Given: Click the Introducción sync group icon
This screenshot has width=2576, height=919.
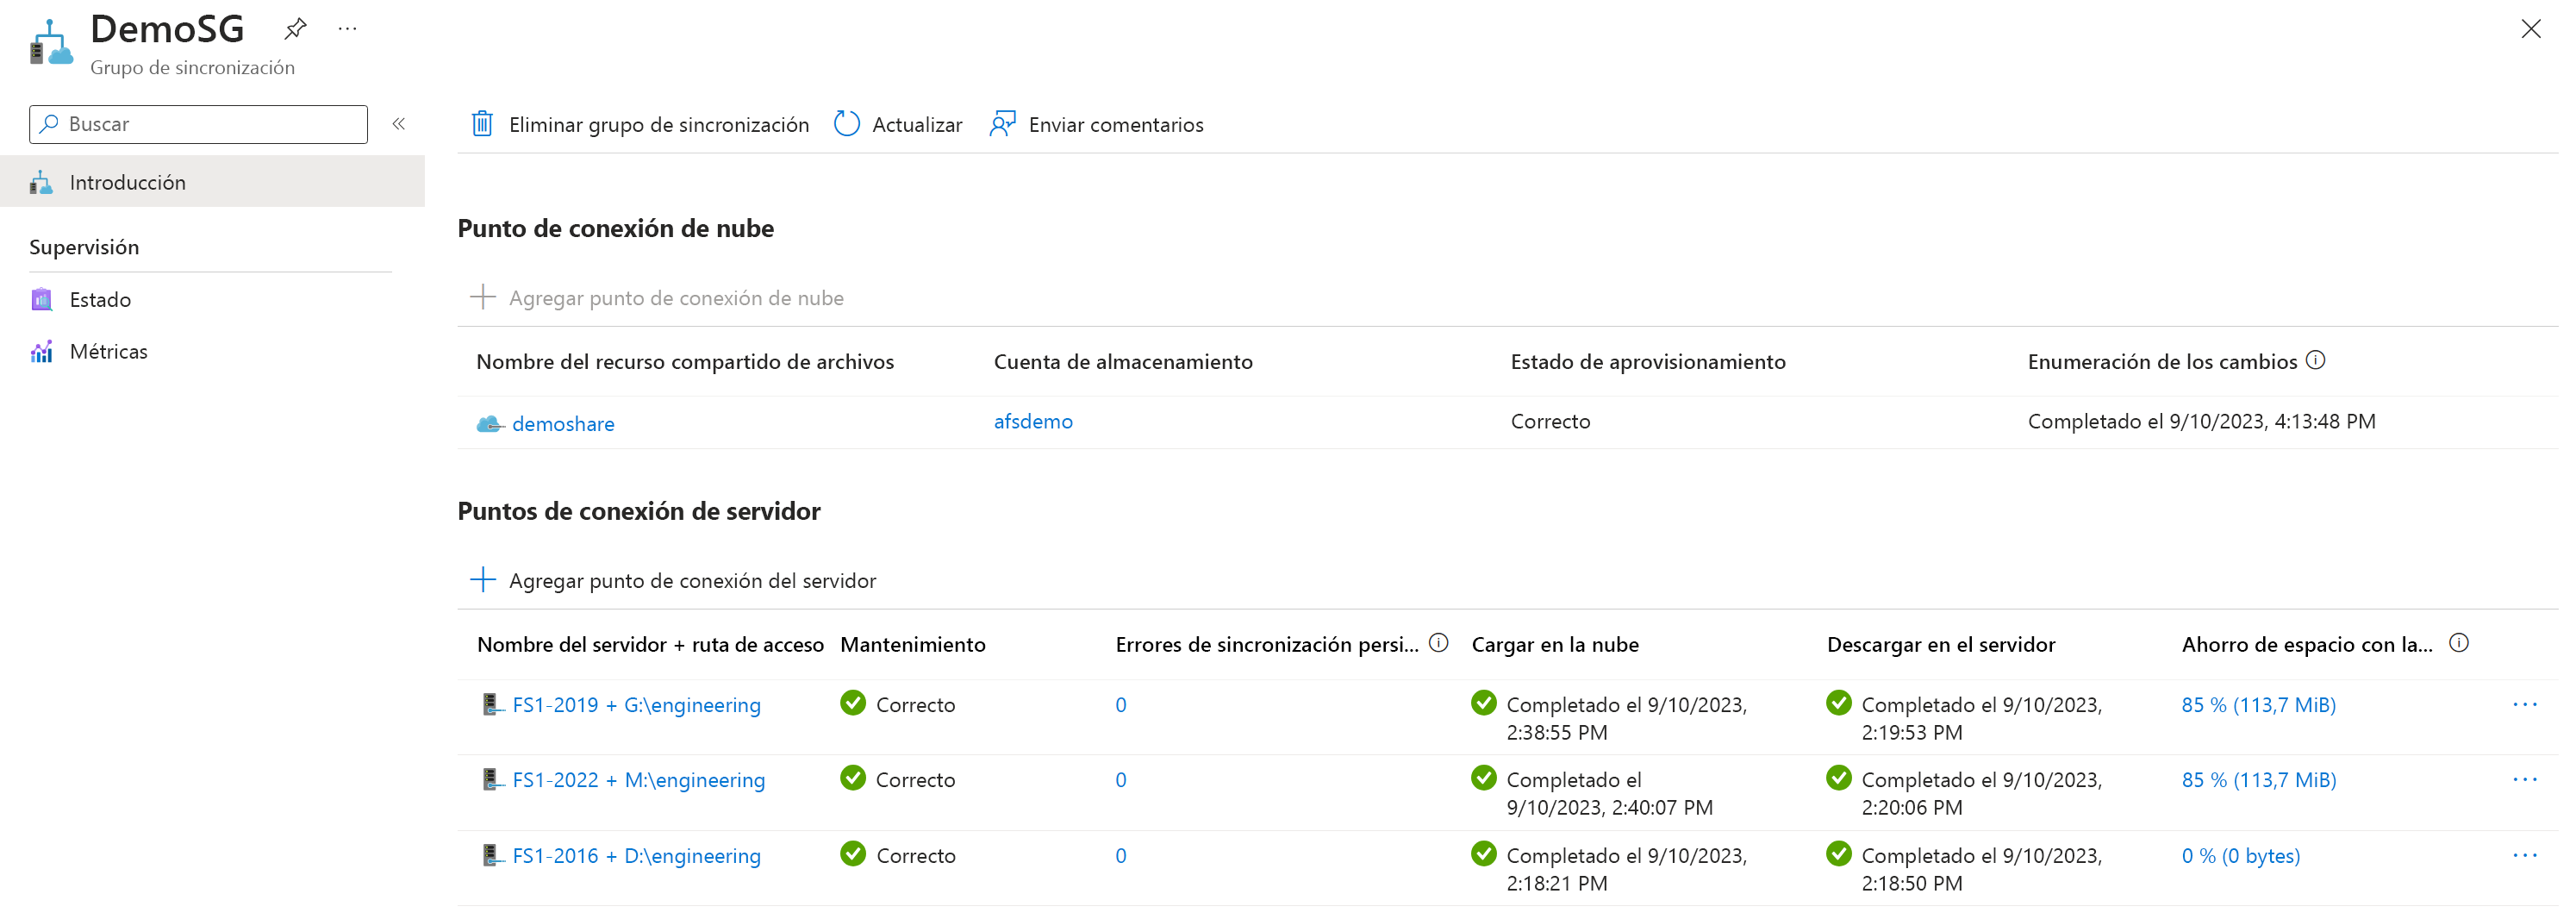Looking at the screenshot, I should click(x=41, y=182).
